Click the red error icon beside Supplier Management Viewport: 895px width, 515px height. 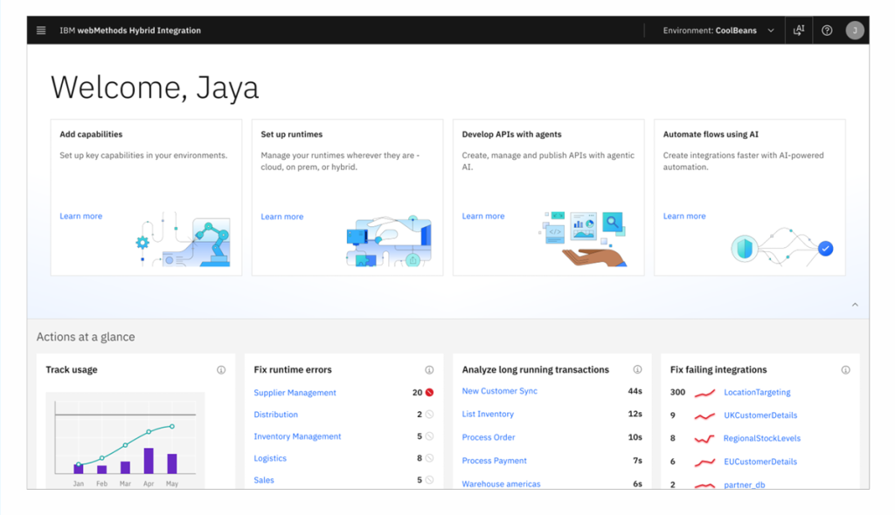click(x=429, y=393)
